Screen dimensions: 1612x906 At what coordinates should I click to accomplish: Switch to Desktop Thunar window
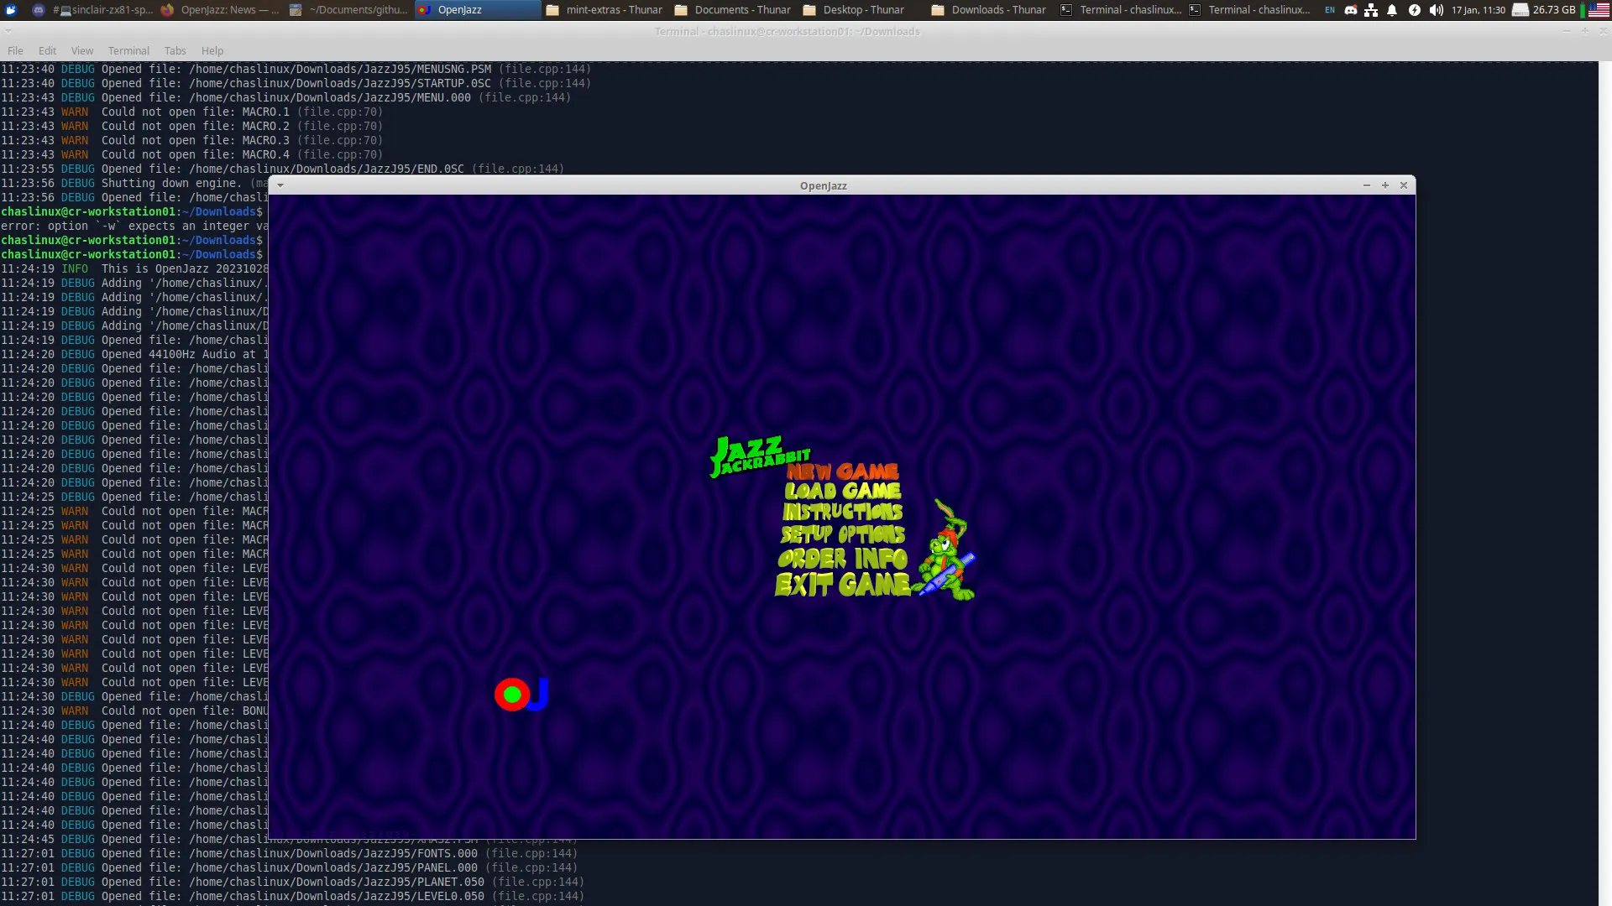tap(862, 10)
